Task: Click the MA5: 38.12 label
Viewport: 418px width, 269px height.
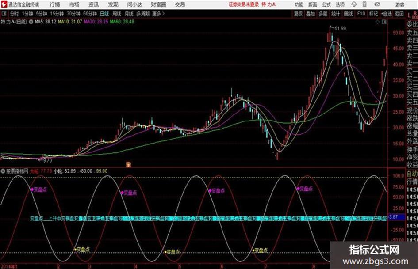Action: tap(45, 22)
